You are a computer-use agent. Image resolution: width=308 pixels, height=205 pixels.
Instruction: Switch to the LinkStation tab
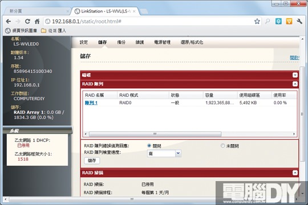(x=105, y=11)
